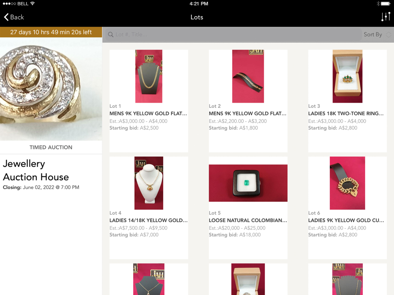Click the Bluetooth status bar icon
394x295 pixels.
click(378, 4)
